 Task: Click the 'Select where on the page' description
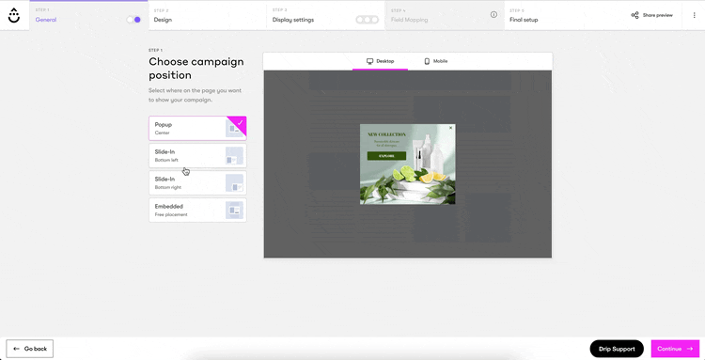coord(196,95)
